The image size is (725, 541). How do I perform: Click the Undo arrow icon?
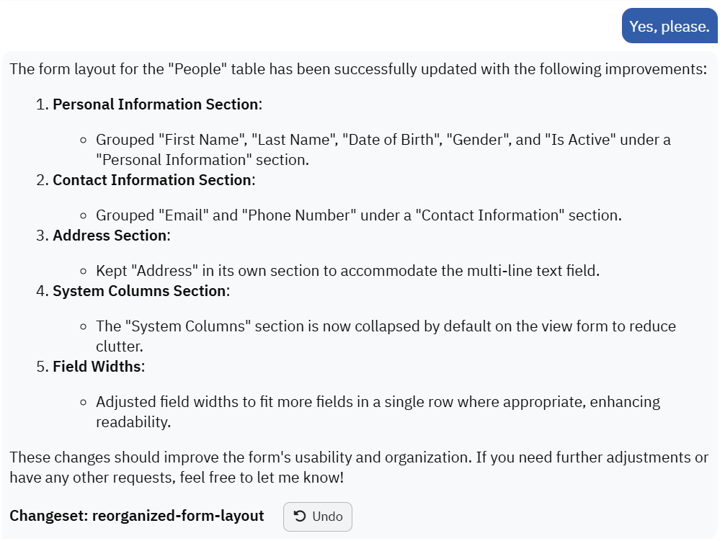[300, 517]
